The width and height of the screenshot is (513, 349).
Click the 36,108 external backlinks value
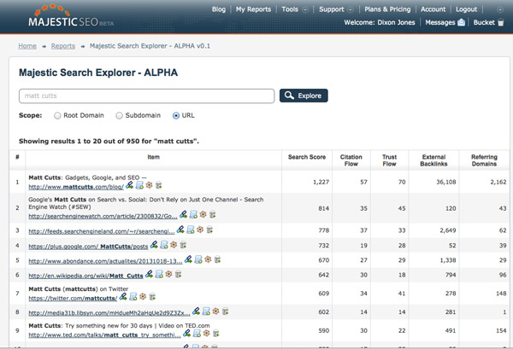[x=446, y=182]
